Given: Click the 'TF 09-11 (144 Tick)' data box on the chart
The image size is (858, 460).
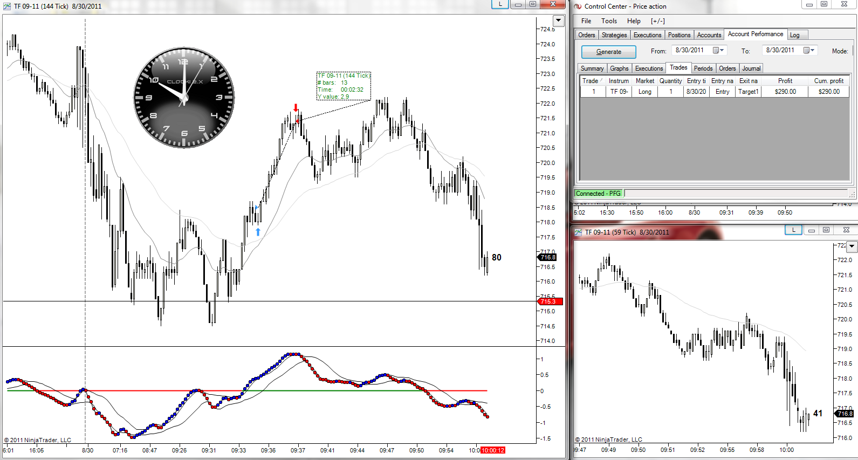Looking at the screenshot, I should (x=344, y=86).
